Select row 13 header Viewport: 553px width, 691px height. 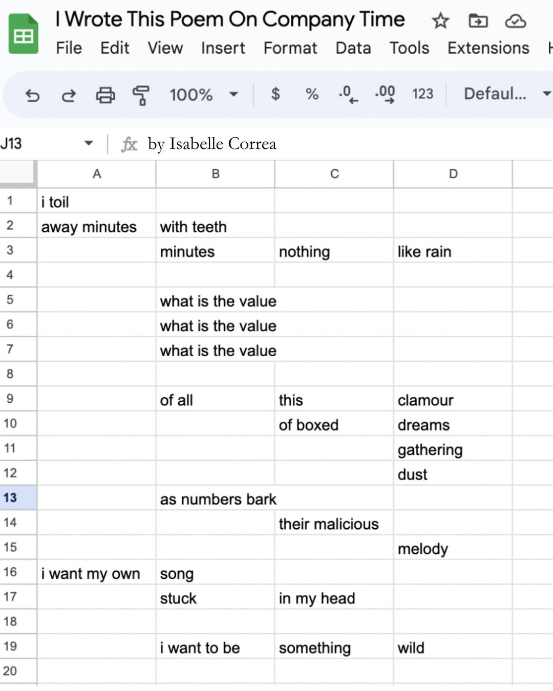[x=18, y=498]
